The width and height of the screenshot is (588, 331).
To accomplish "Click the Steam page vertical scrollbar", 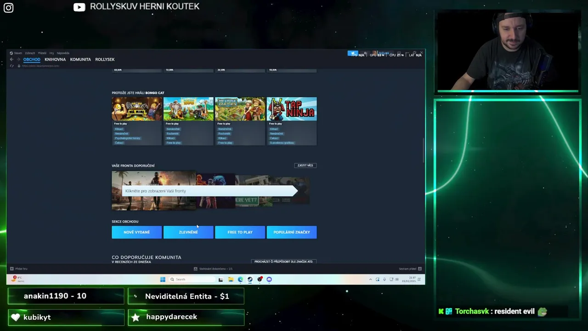I will [424, 149].
